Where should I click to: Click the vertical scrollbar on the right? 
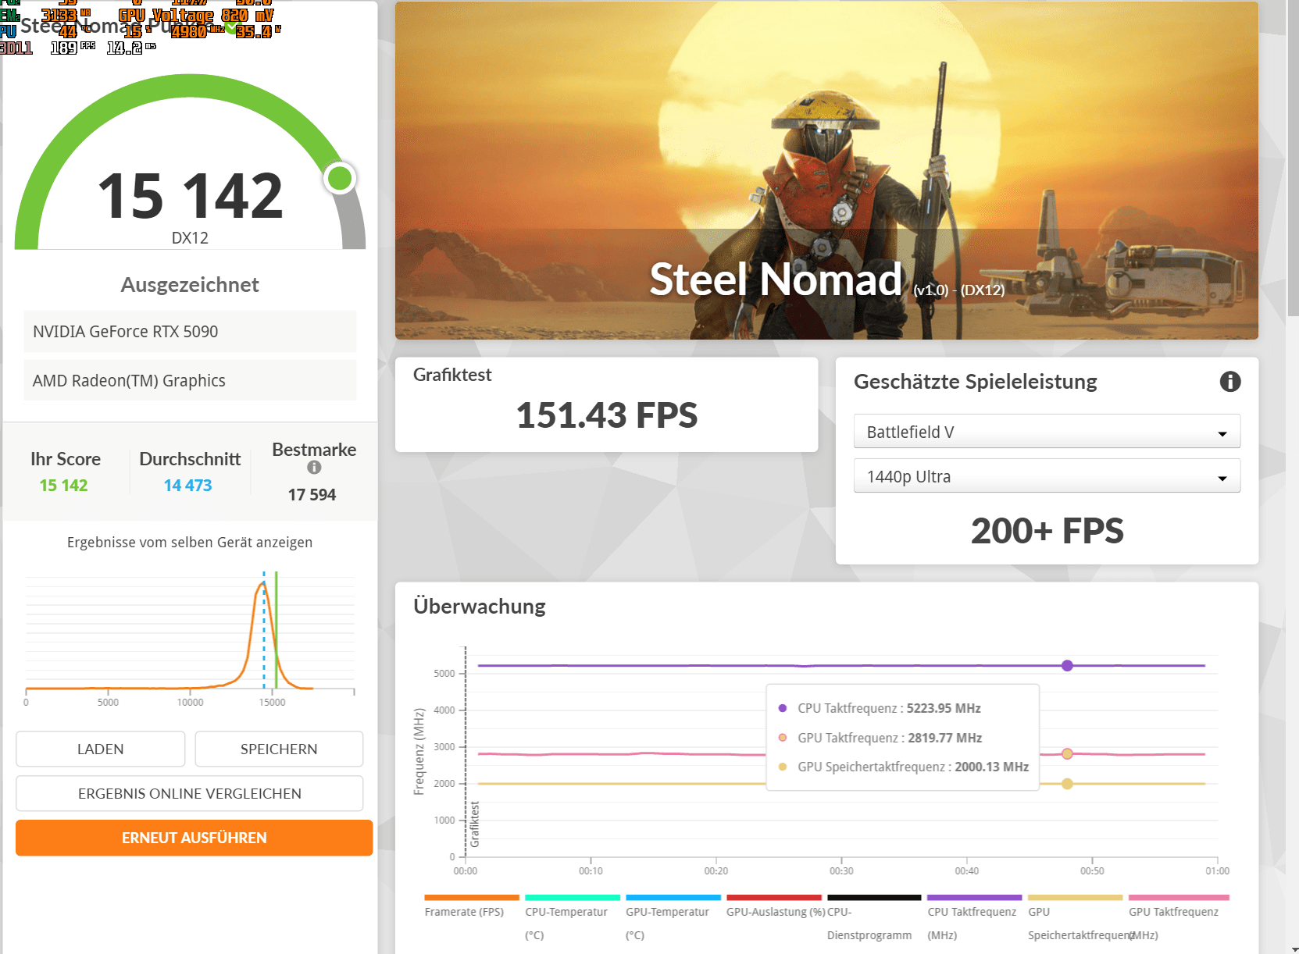tap(1292, 158)
